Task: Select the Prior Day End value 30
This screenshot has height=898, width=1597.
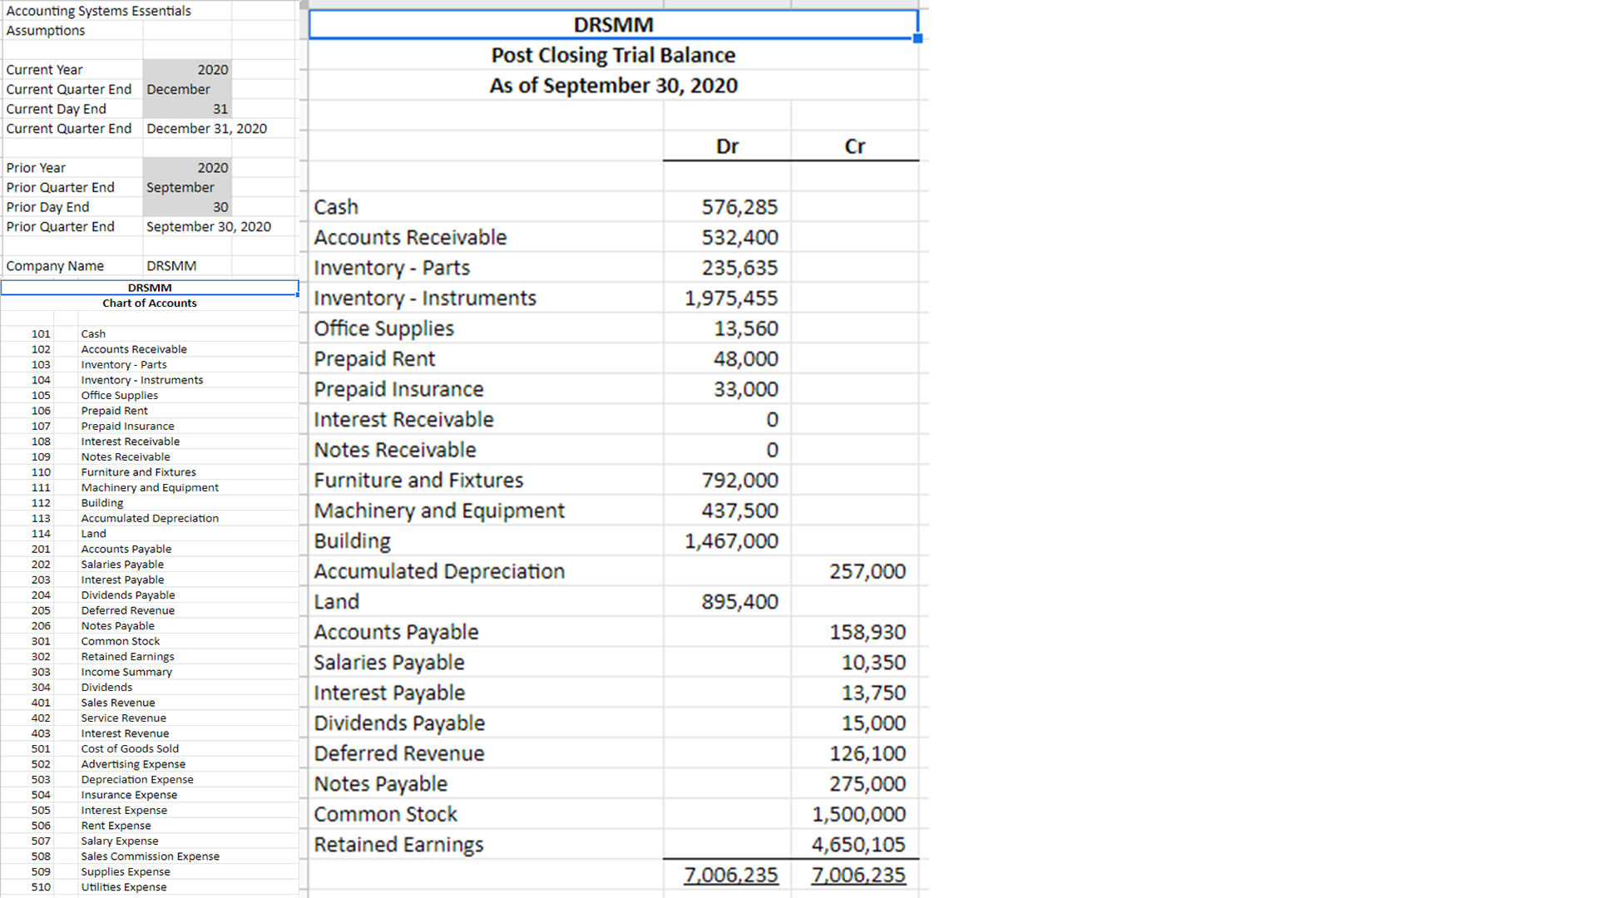Action: (x=188, y=207)
